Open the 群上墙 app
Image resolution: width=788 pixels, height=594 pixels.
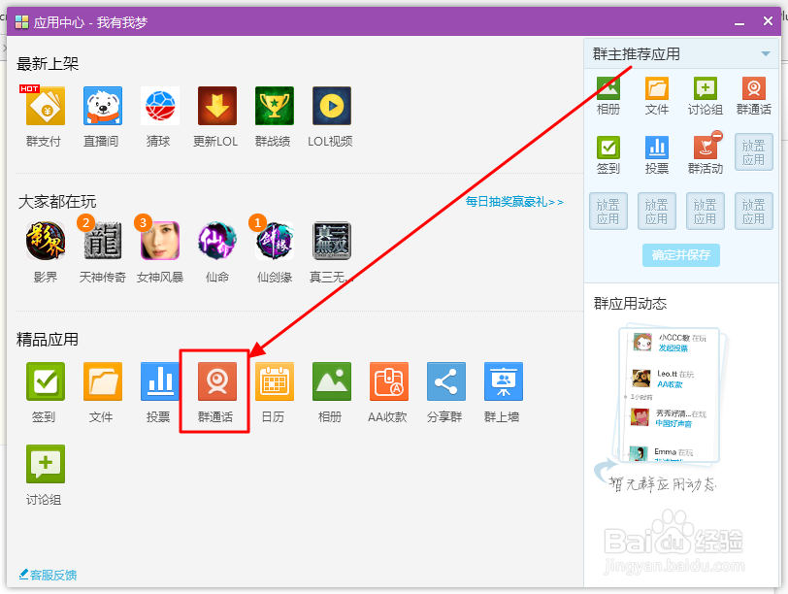(504, 380)
